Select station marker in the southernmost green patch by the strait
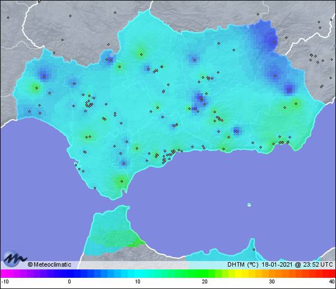 (x=122, y=182)
